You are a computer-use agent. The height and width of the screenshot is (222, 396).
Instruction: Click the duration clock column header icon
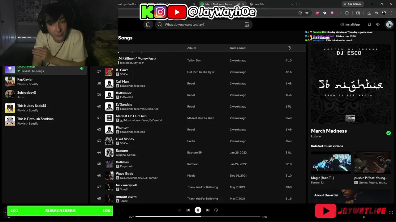[x=289, y=48]
